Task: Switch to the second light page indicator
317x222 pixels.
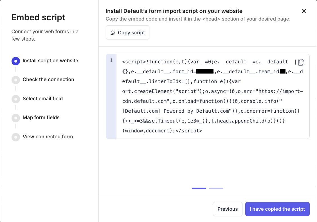Action: pyautogui.click(x=216, y=188)
